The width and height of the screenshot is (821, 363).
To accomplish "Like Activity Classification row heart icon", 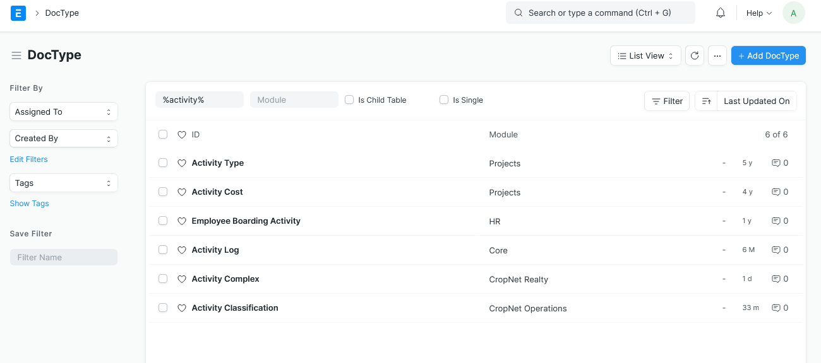I will [182, 308].
